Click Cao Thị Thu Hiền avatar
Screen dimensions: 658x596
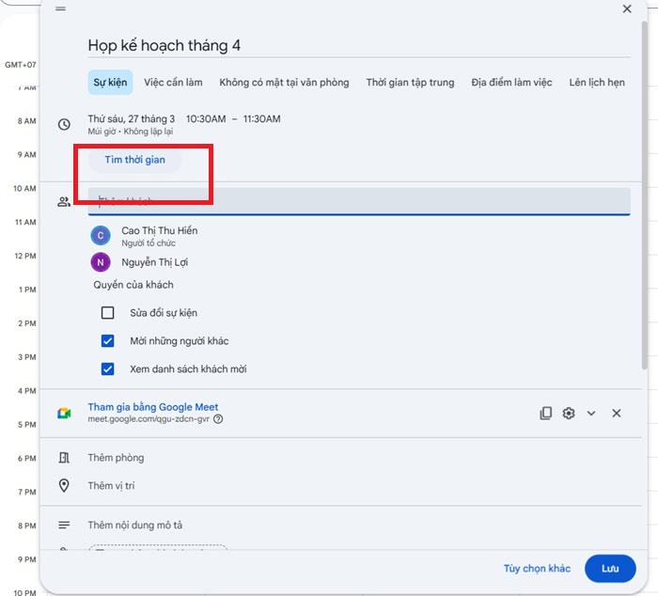pyautogui.click(x=101, y=236)
